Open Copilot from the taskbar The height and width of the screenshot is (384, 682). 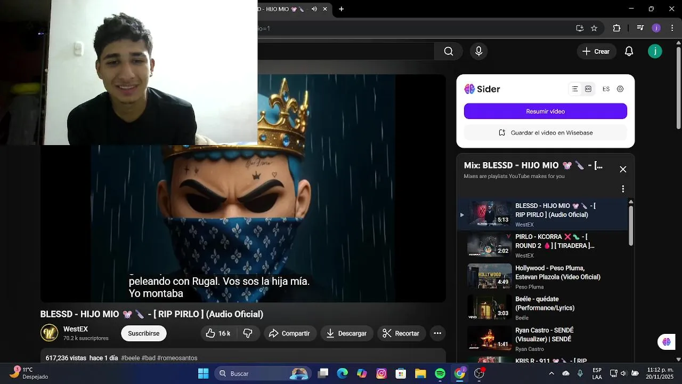362,373
